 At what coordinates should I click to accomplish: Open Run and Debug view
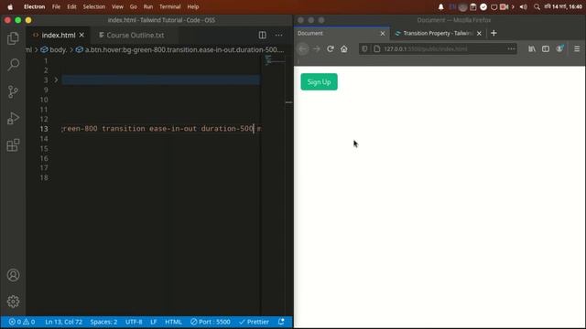coord(13,118)
